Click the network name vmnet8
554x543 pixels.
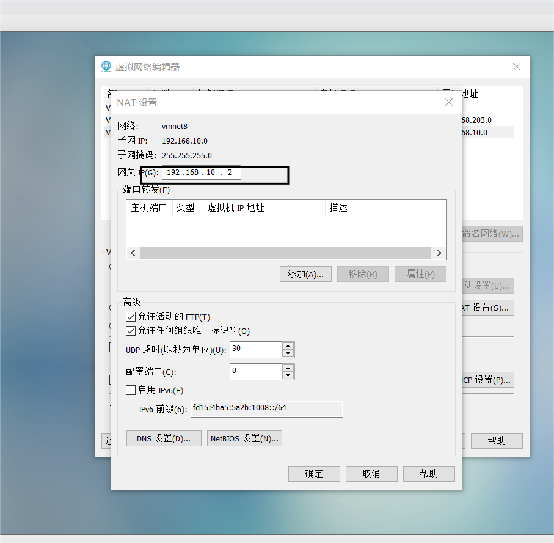pos(175,127)
